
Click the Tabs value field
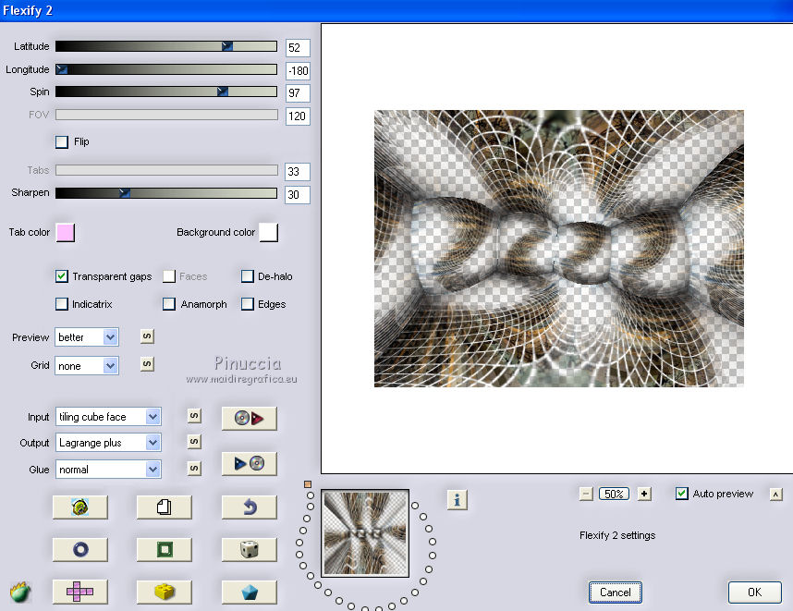pos(298,171)
